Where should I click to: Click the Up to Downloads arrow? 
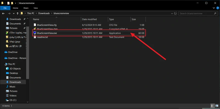click(18, 13)
